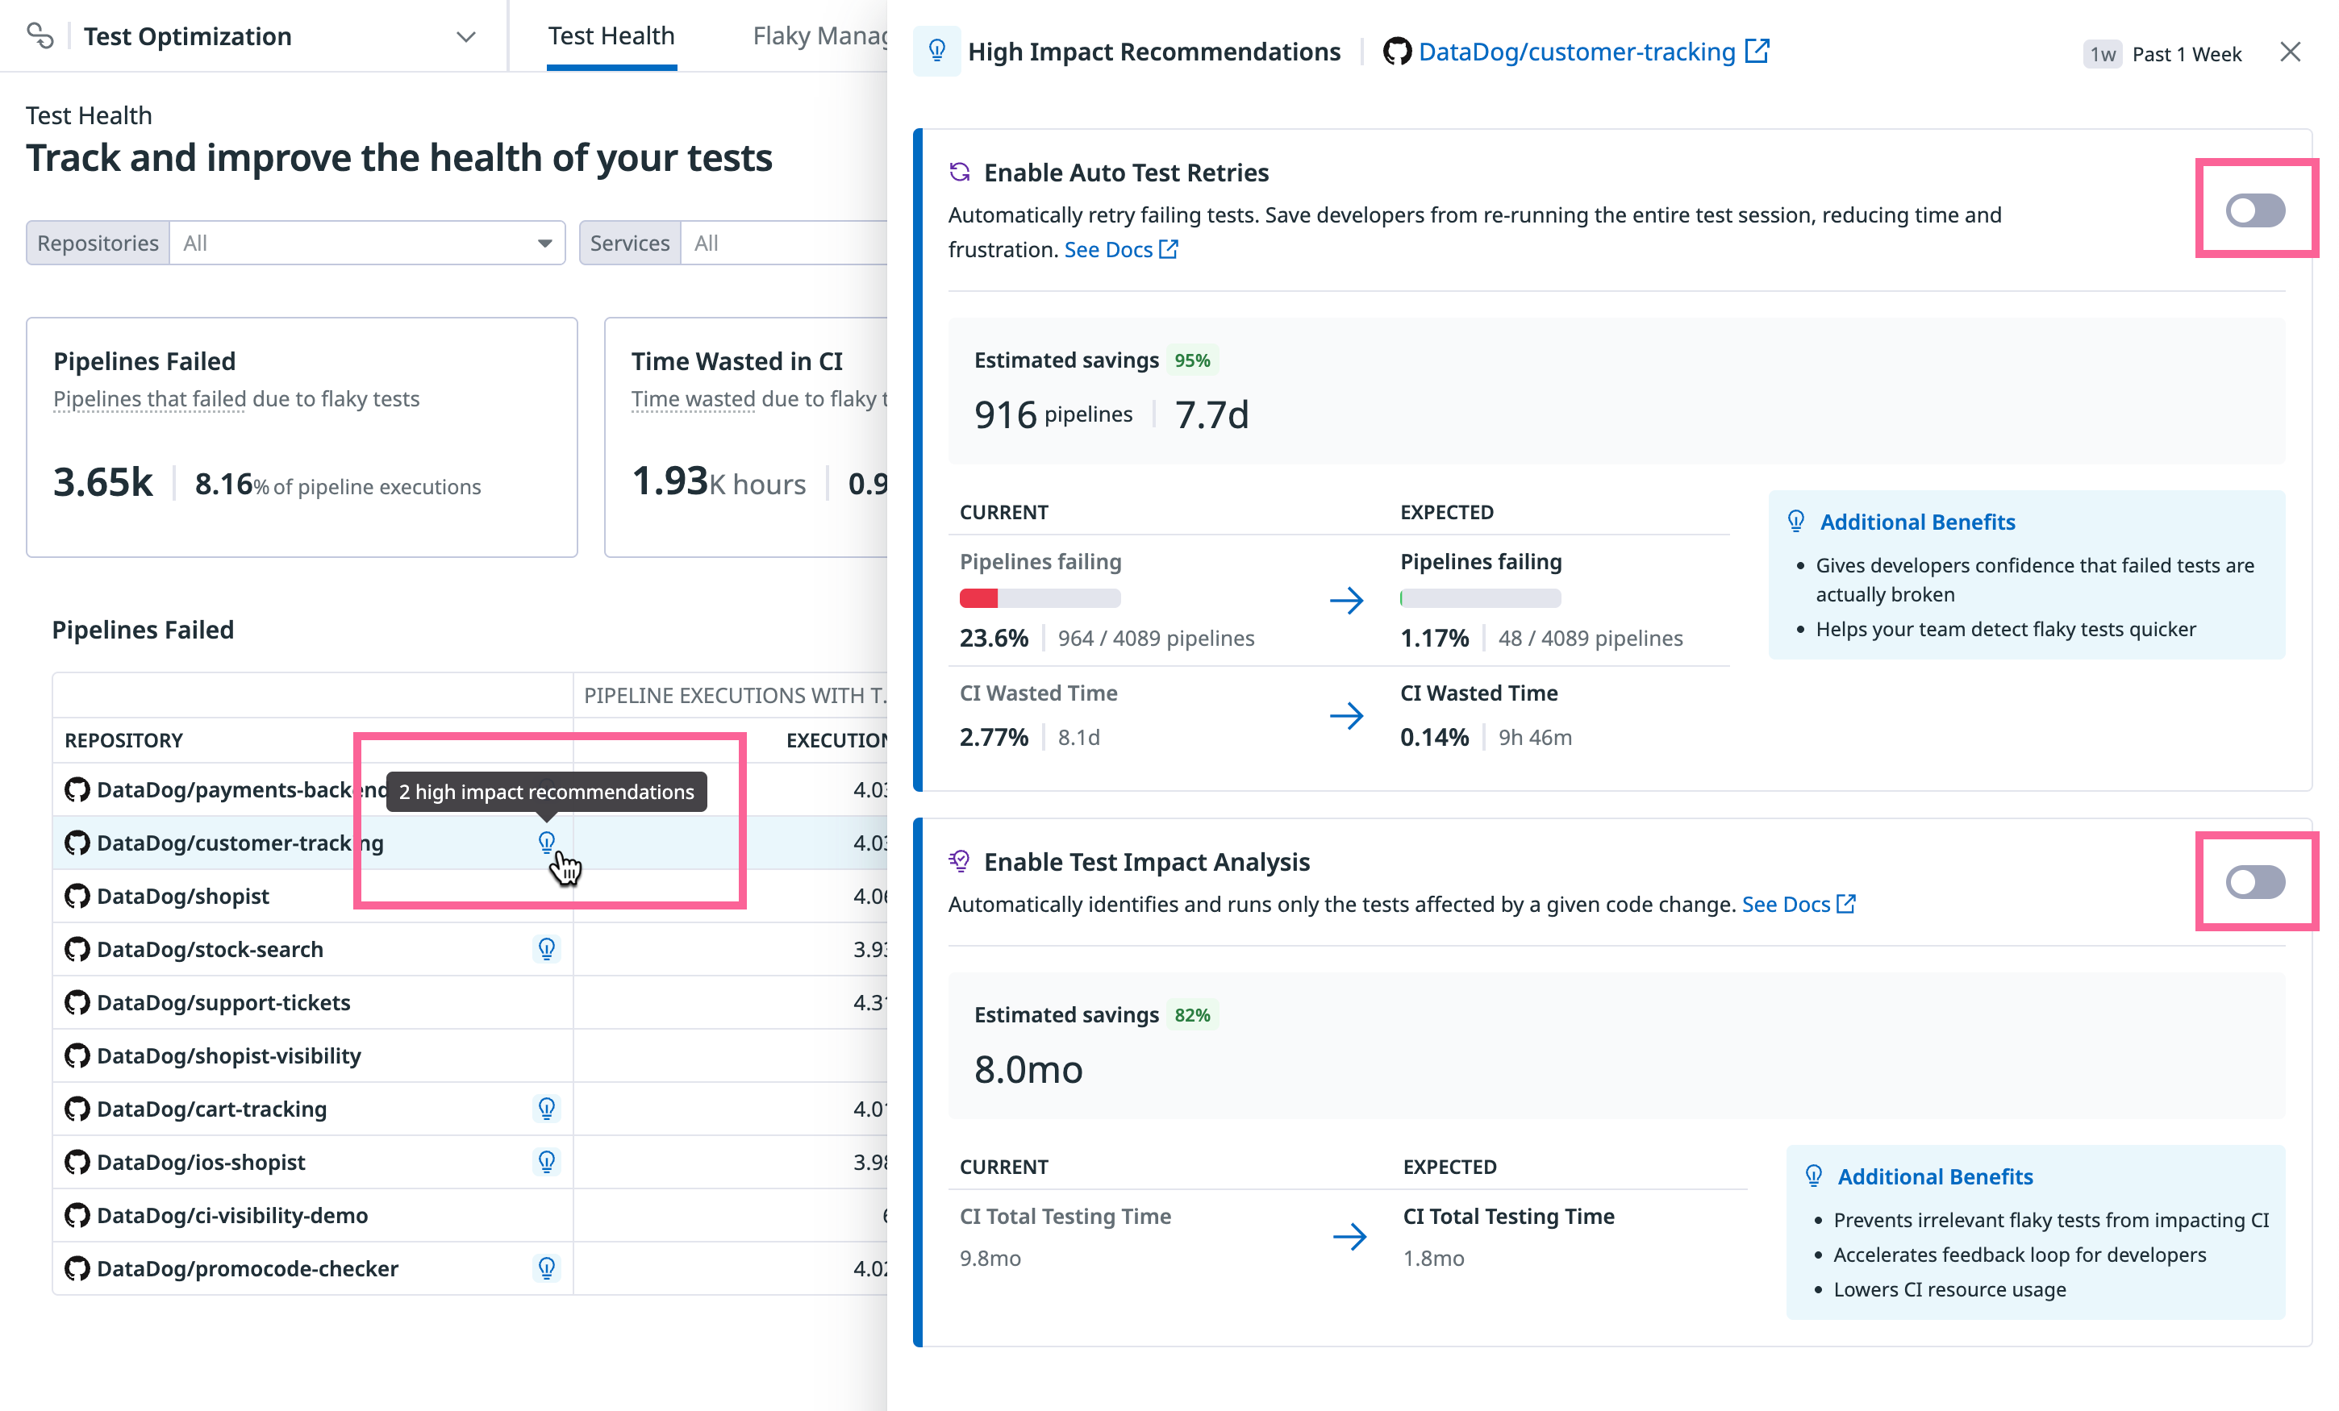This screenshot has width=2339, height=1411.
Task: Switch to the Test Health tab
Action: tap(611, 36)
